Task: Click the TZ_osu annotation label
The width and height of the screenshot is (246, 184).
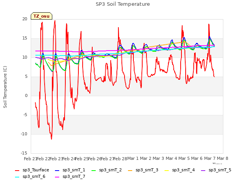Action: (x=42, y=16)
